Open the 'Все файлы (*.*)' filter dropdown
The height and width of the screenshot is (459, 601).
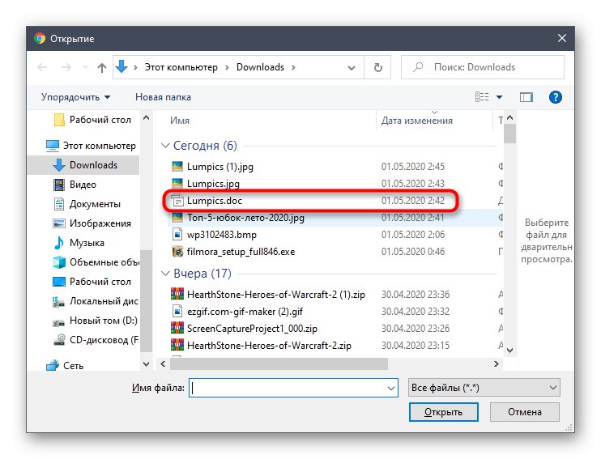(484, 388)
